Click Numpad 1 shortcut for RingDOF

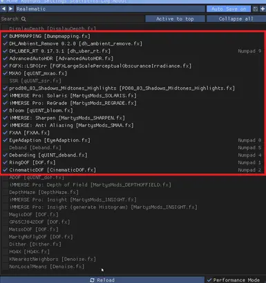pos(249,162)
